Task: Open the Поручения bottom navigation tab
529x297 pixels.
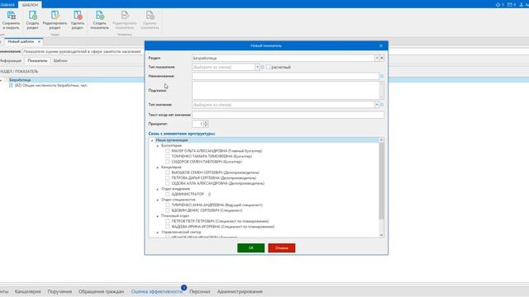Action: 60,291
